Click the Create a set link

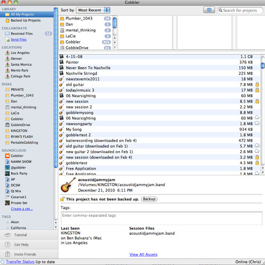pyautogui.click(x=22, y=209)
